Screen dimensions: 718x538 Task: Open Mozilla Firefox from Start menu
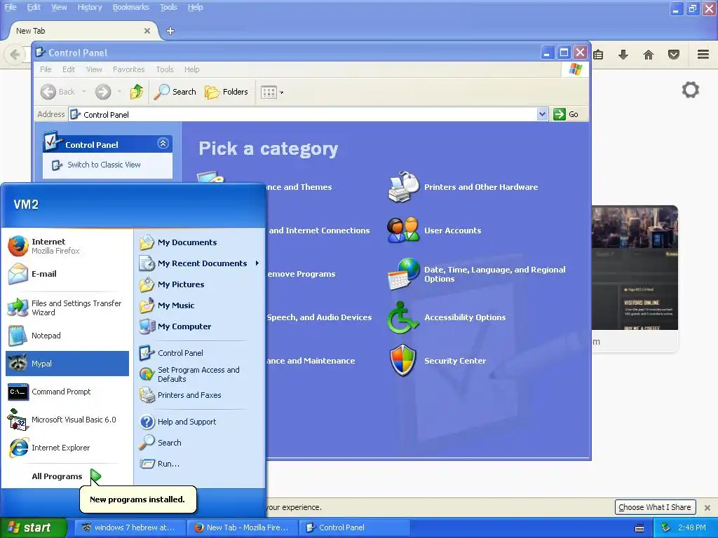(67, 246)
